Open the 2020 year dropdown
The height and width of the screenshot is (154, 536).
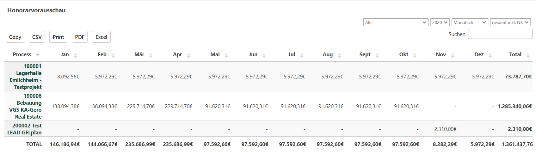pos(440,22)
